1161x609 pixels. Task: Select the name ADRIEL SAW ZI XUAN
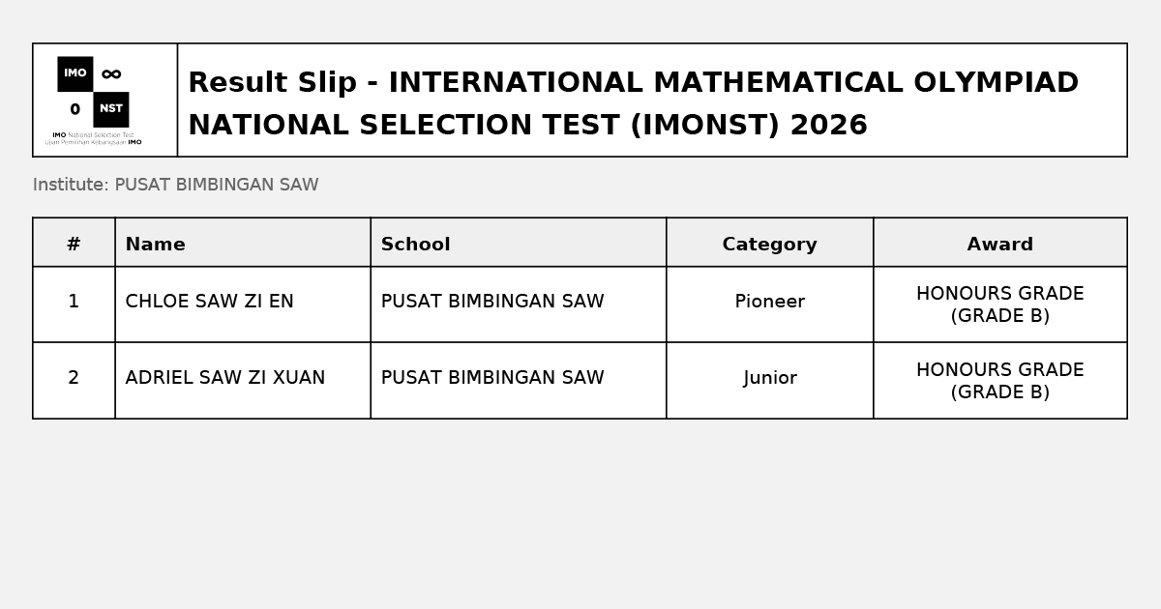pos(225,378)
